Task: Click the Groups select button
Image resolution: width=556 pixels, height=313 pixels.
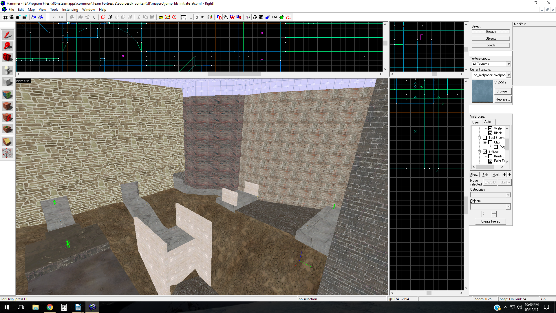Action: pyautogui.click(x=491, y=32)
